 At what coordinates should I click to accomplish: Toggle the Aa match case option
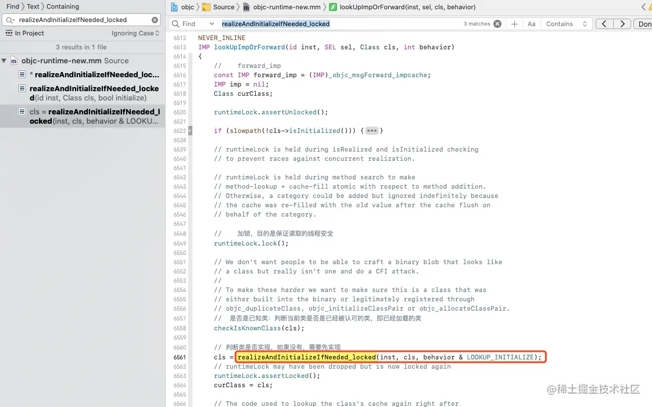tap(531, 24)
